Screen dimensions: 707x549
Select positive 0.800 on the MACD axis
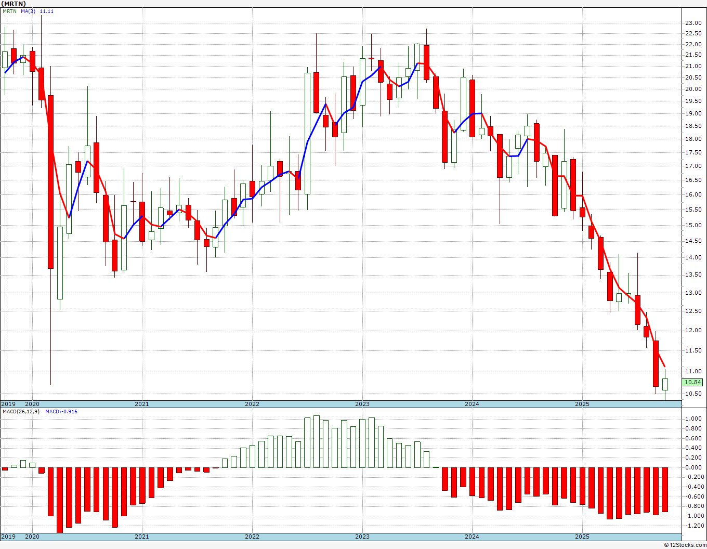[x=693, y=428]
